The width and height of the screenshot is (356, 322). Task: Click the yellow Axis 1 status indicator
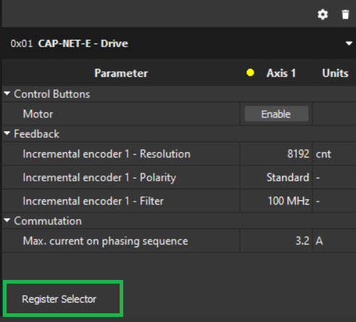(250, 73)
